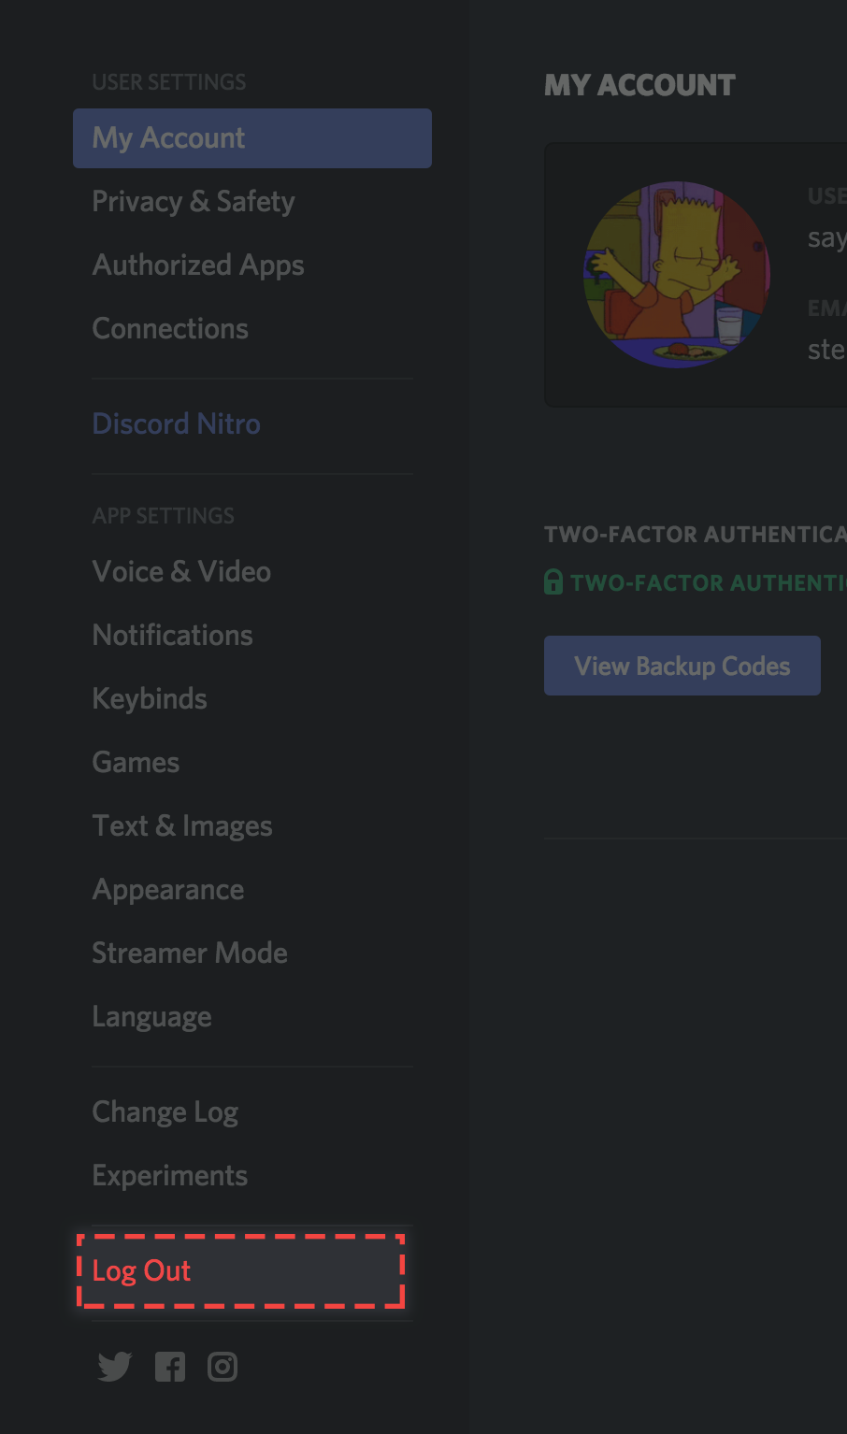Open Voice & Video settings
Screen dimensions: 847x1434
[x=181, y=571]
